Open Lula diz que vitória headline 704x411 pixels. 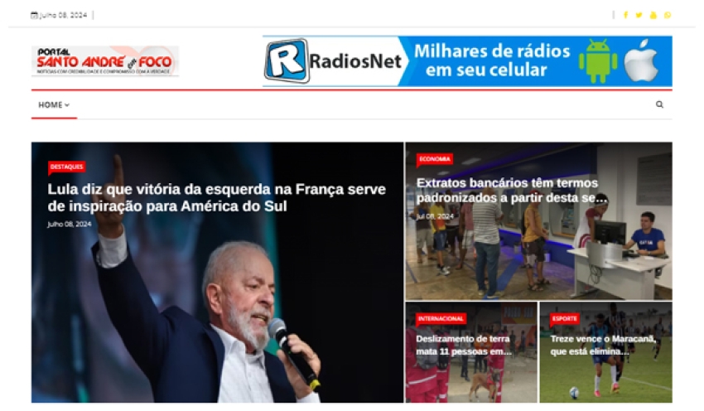[x=216, y=198]
